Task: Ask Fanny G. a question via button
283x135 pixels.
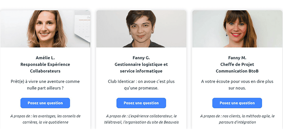Action: 141,103
